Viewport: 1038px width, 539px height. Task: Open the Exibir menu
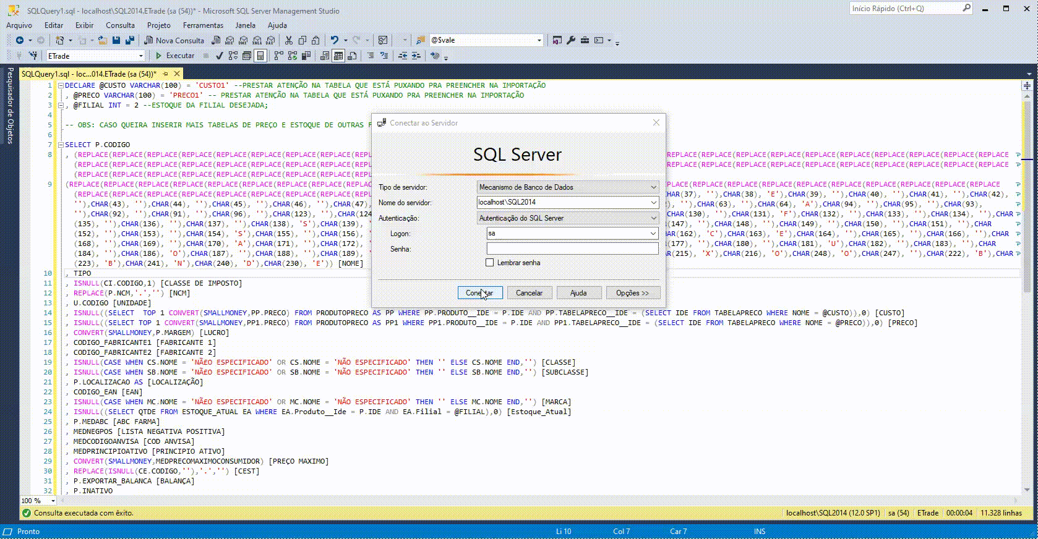coord(84,25)
